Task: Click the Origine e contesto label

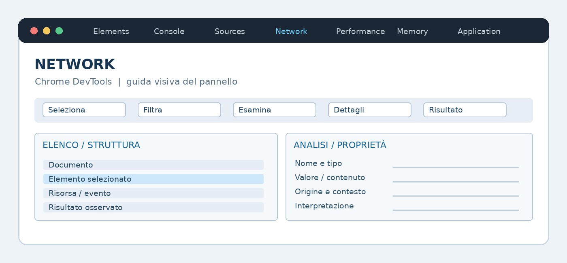Action: tap(330, 192)
